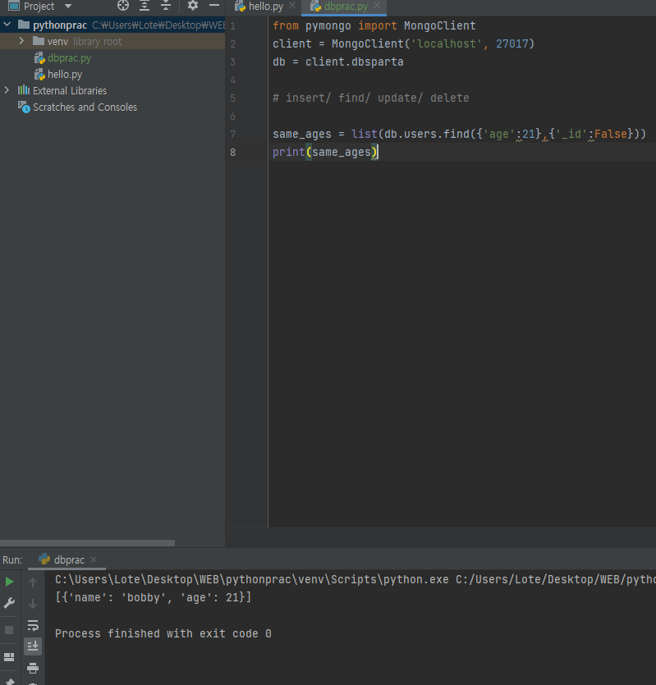
Task: Toggle soft-wrap in the Run console
Action: coord(33,625)
